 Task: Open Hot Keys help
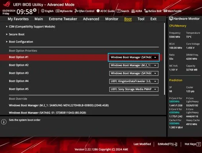click(x=192, y=144)
